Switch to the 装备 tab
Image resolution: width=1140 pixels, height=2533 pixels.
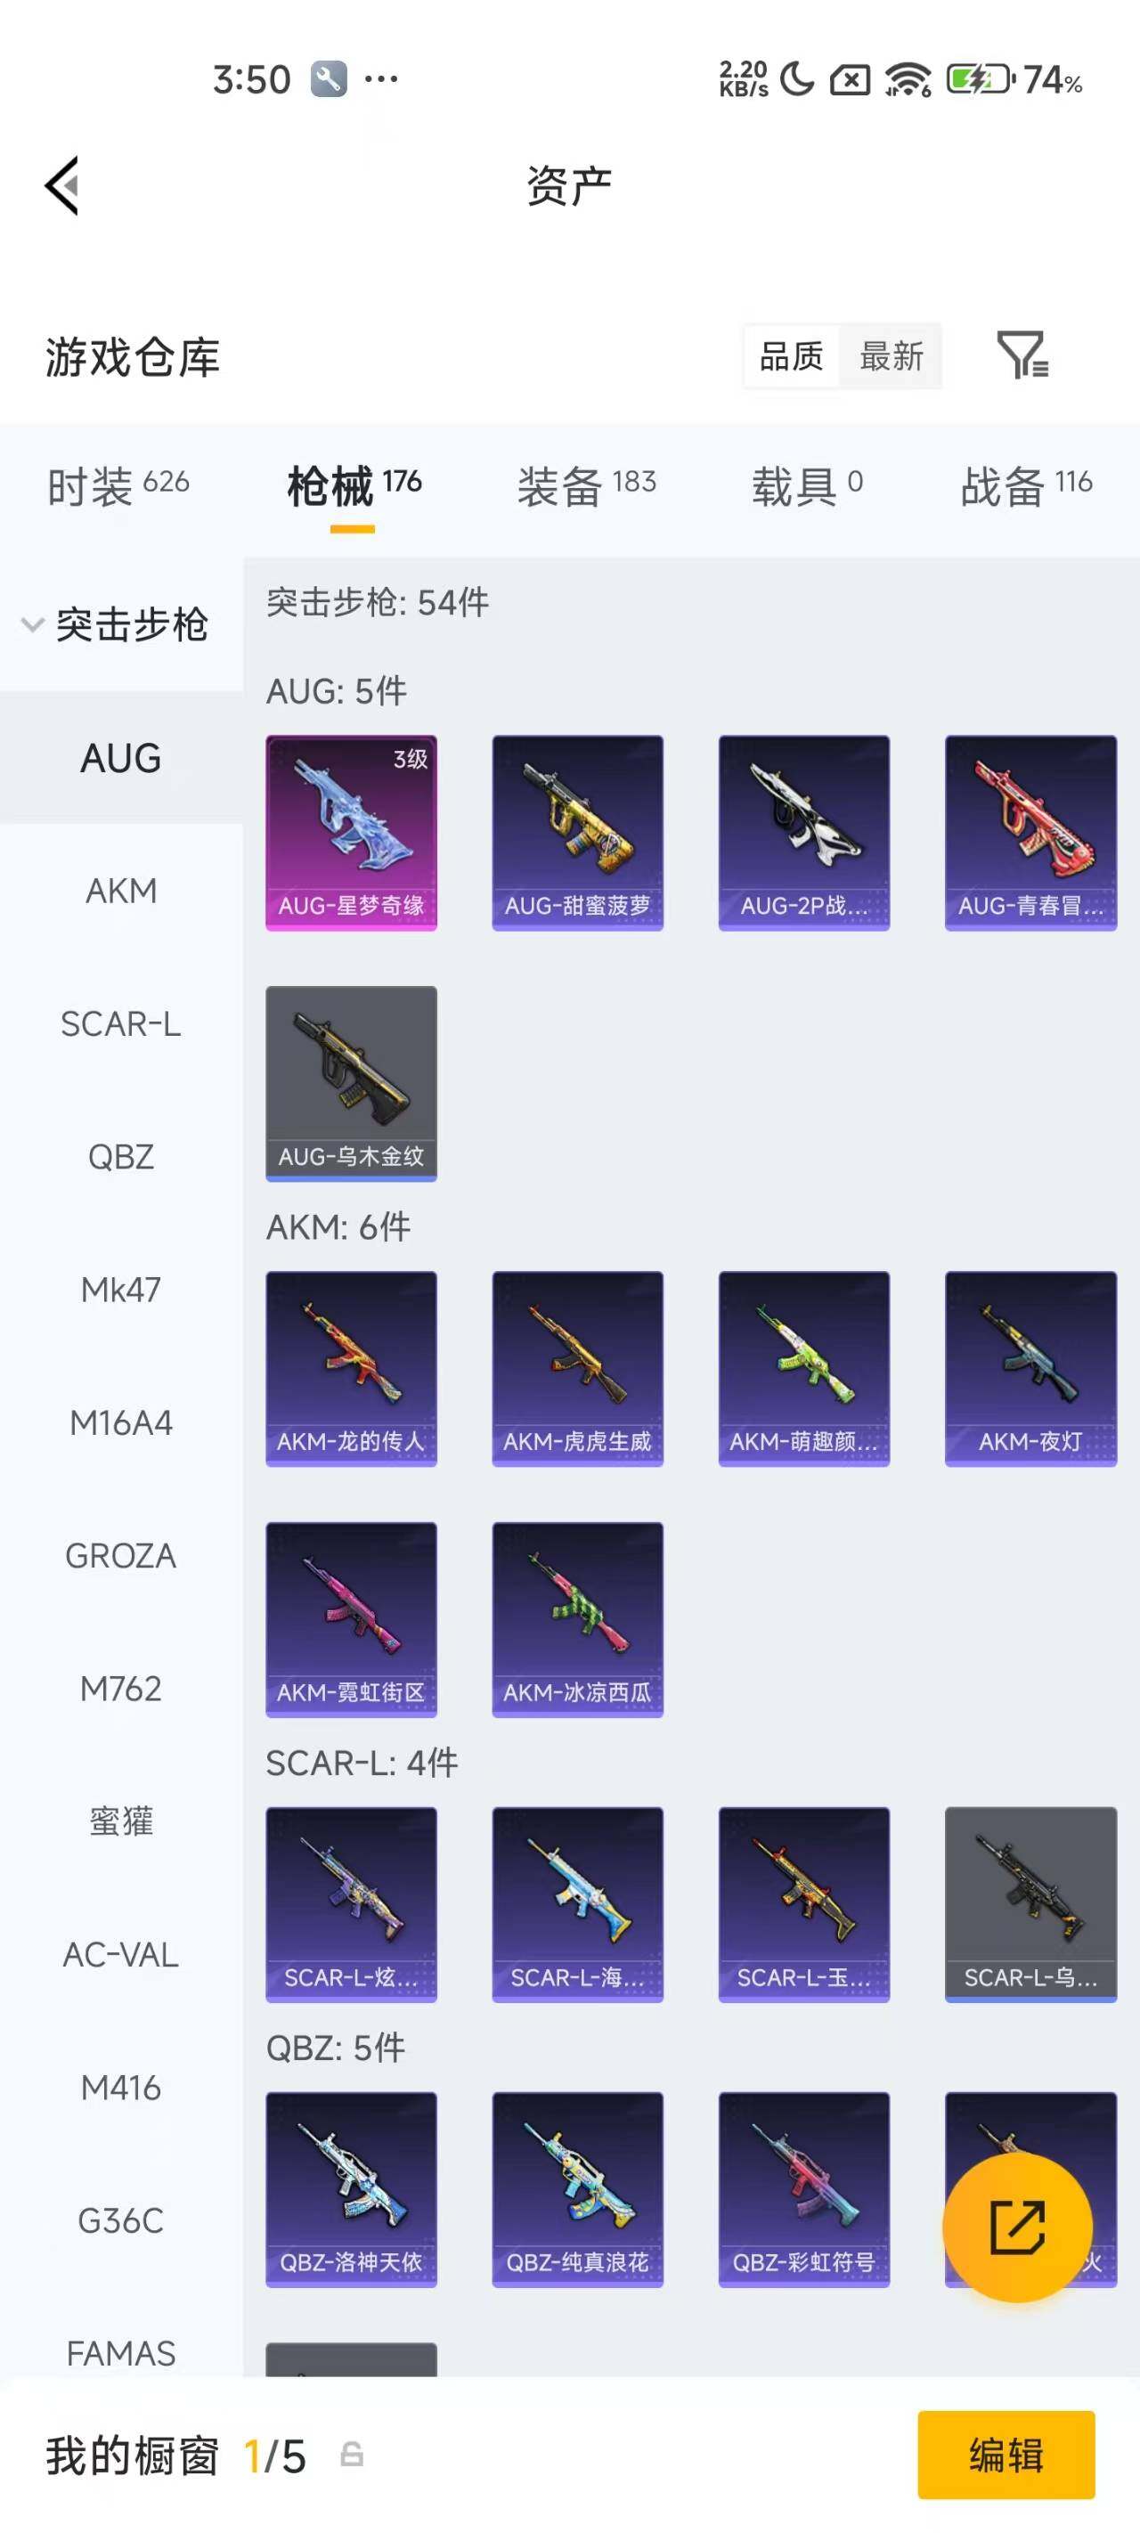click(x=586, y=485)
